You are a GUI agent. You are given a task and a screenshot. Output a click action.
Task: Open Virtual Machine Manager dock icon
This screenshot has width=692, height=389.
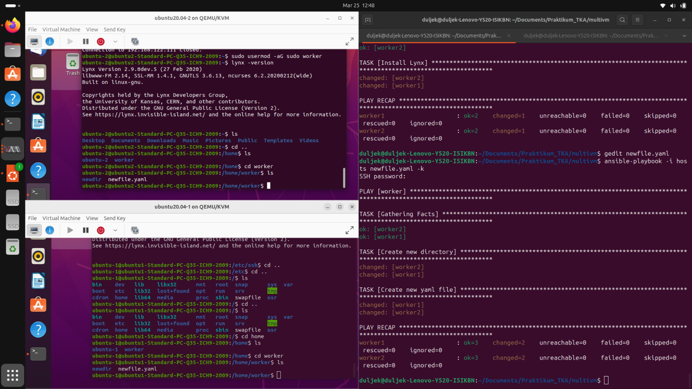(13, 149)
